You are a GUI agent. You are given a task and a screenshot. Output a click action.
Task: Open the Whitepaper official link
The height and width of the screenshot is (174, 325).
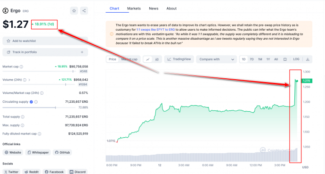[38, 152]
